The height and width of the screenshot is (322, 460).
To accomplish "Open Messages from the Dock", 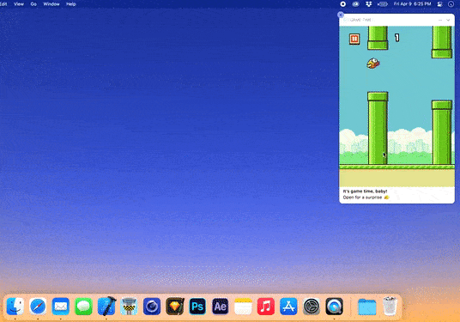I will (83, 307).
